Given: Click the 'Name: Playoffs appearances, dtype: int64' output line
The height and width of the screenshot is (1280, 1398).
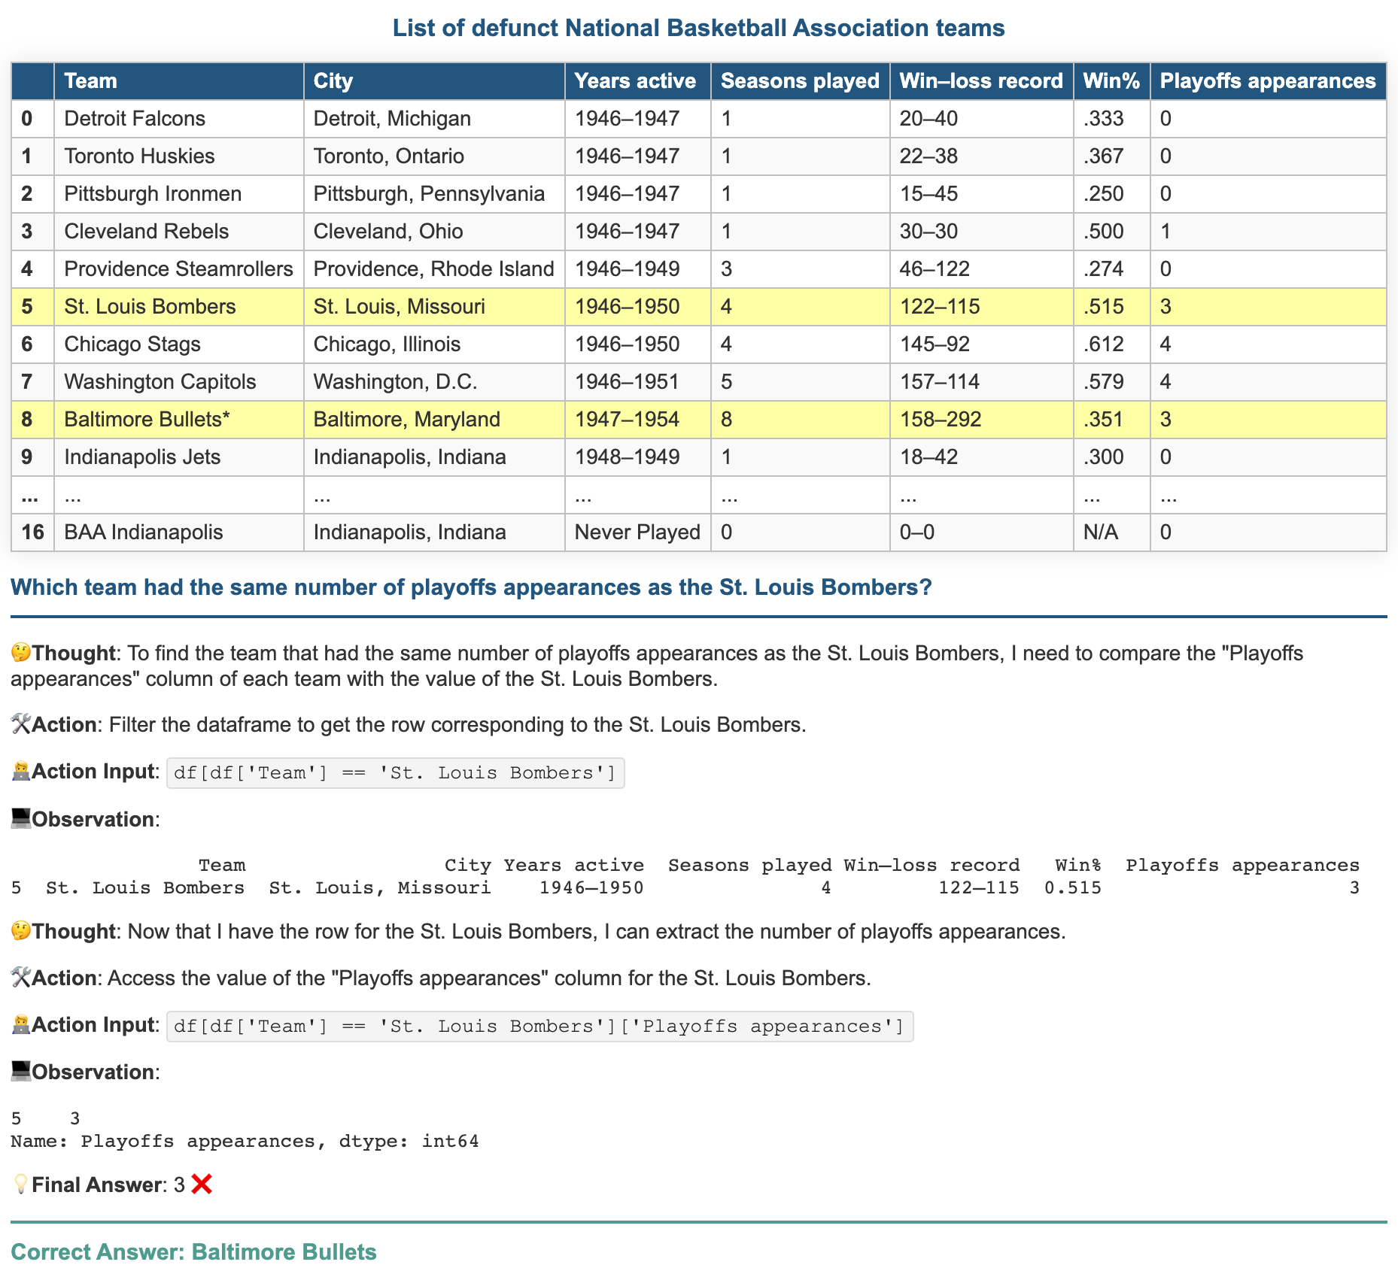Looking at the screenshot, I should click(245, 1142).
